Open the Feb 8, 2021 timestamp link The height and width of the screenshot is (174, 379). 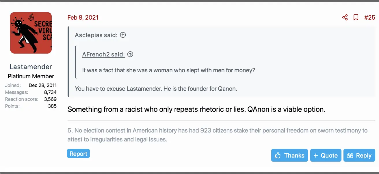coord(83,18)
